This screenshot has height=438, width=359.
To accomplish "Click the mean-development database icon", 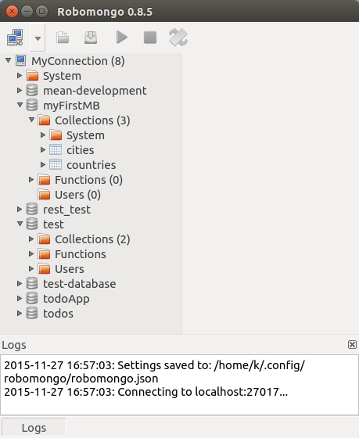I will coord(32,91).
